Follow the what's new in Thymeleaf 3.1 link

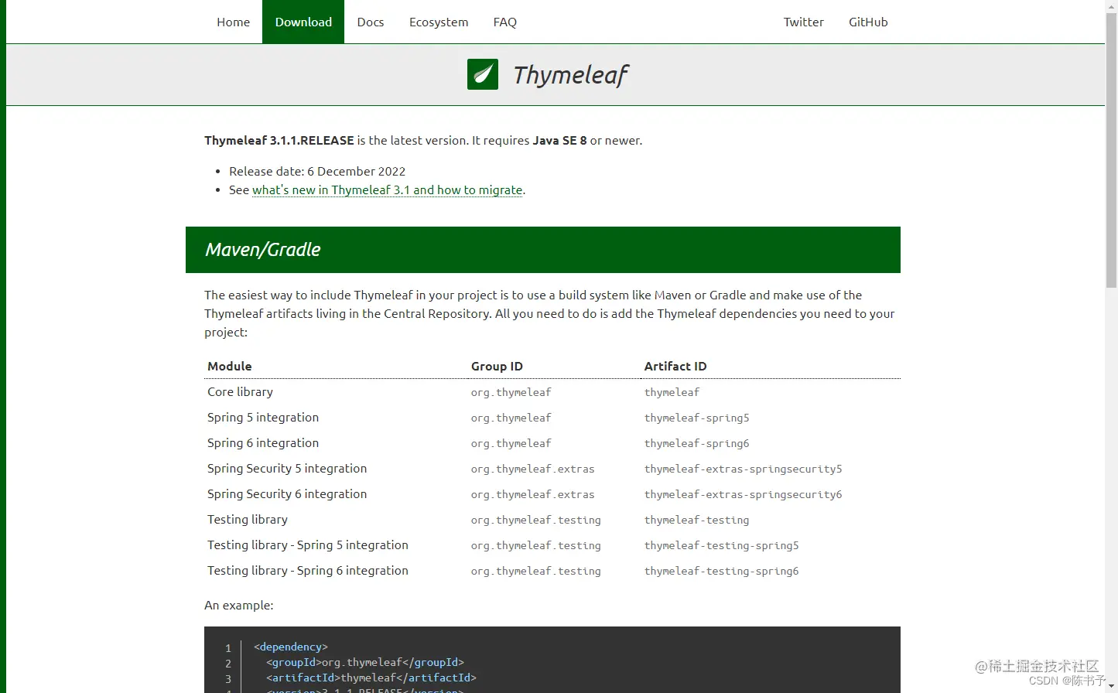(388, 189)
